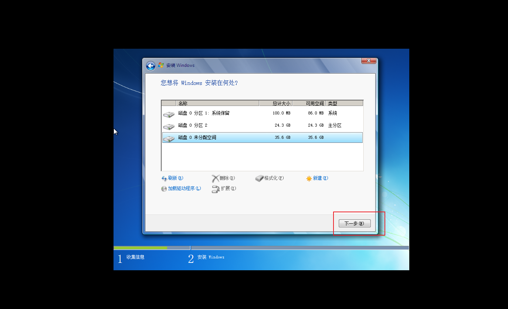Select 扩展(X) to extend partition

pos(228,188)
